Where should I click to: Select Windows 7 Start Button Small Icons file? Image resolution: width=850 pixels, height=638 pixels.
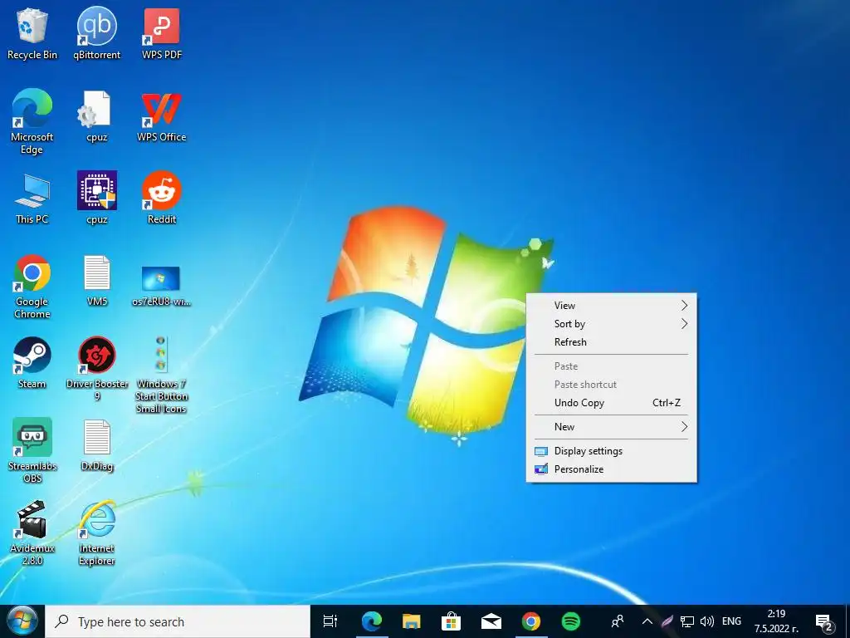pos(162,375)
